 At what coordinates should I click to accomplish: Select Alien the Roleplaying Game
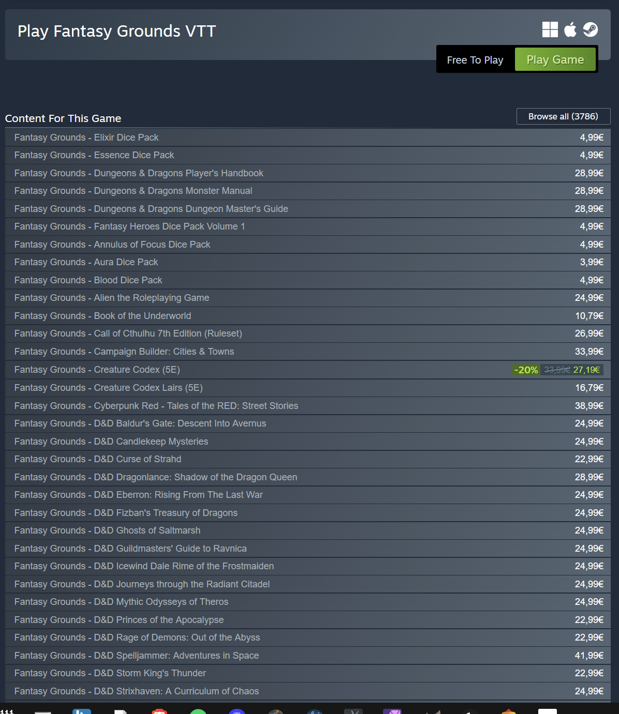[308, 298]
